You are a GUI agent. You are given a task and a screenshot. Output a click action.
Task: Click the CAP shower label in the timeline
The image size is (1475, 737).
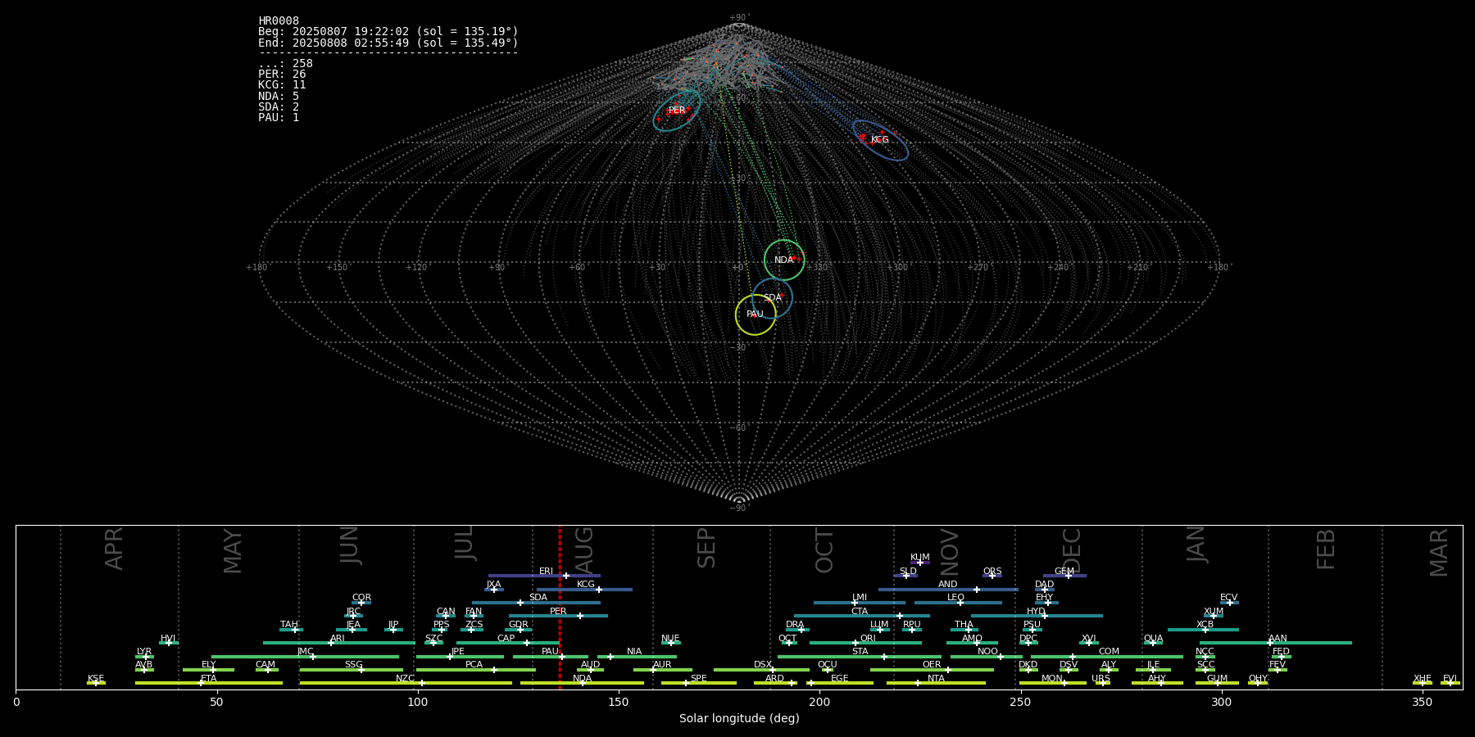point(506,639)
